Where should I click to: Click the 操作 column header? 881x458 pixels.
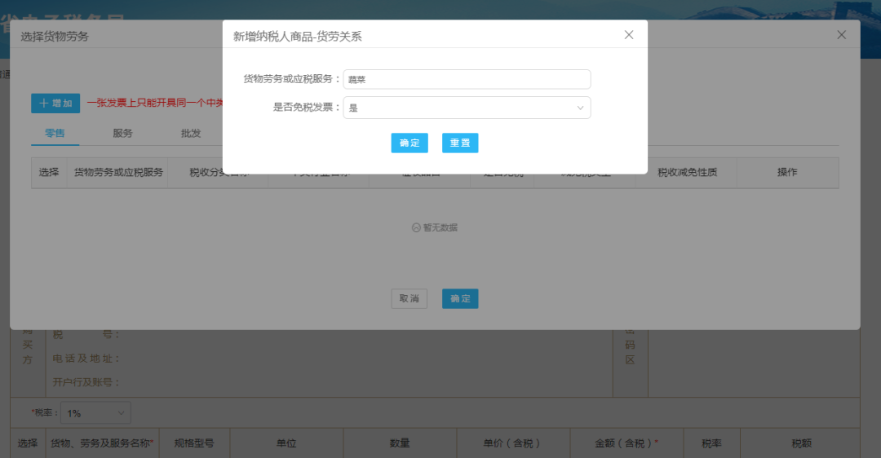(x=787, y=172)
